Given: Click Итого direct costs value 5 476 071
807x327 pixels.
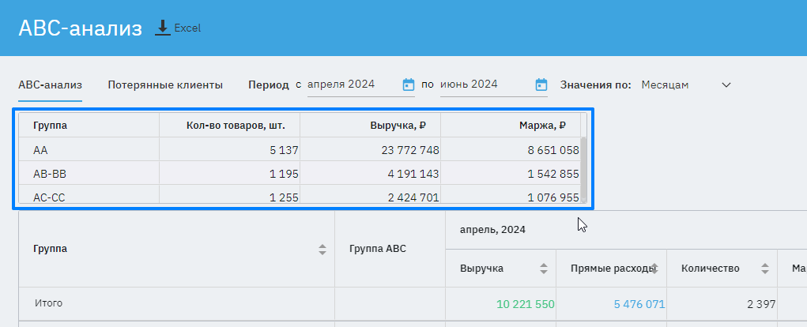Looking at the screenshot, I should click(637, 304).
